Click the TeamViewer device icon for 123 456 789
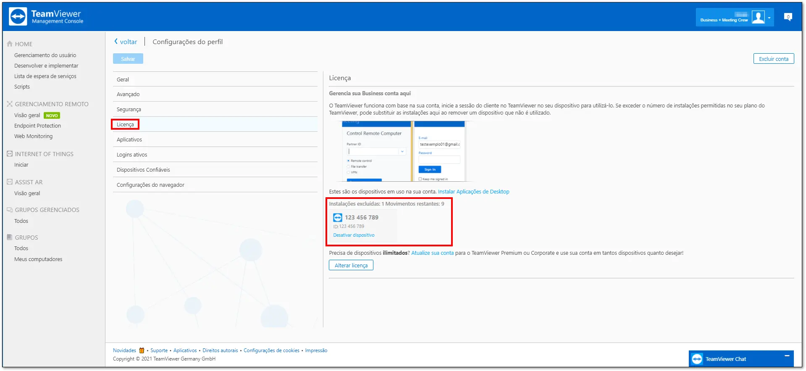This screenshot has height=371, width=806. coord(338,217)
